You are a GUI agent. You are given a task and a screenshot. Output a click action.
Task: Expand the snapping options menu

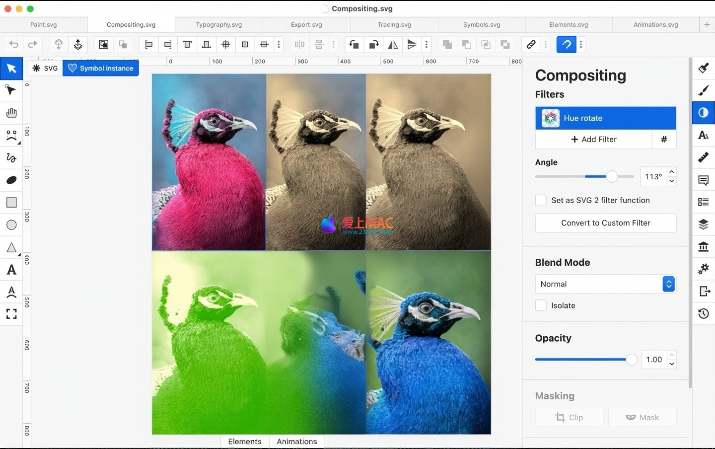581,45
